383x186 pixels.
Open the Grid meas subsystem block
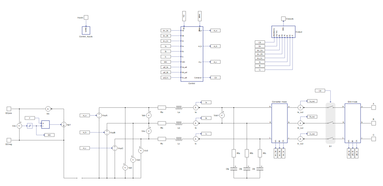(353, 123)
